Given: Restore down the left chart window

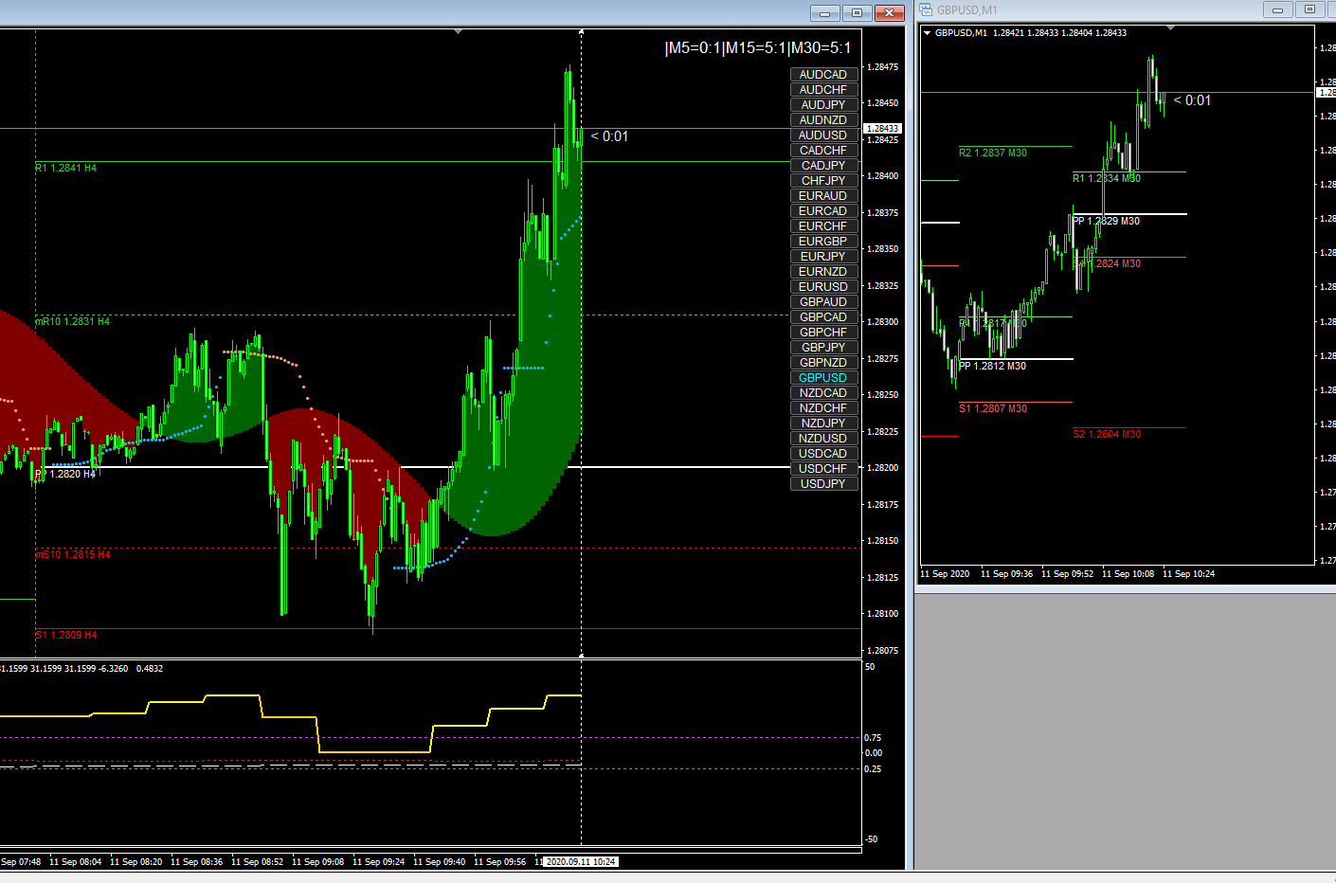Looking at the screenshot, I should point(857,12).
